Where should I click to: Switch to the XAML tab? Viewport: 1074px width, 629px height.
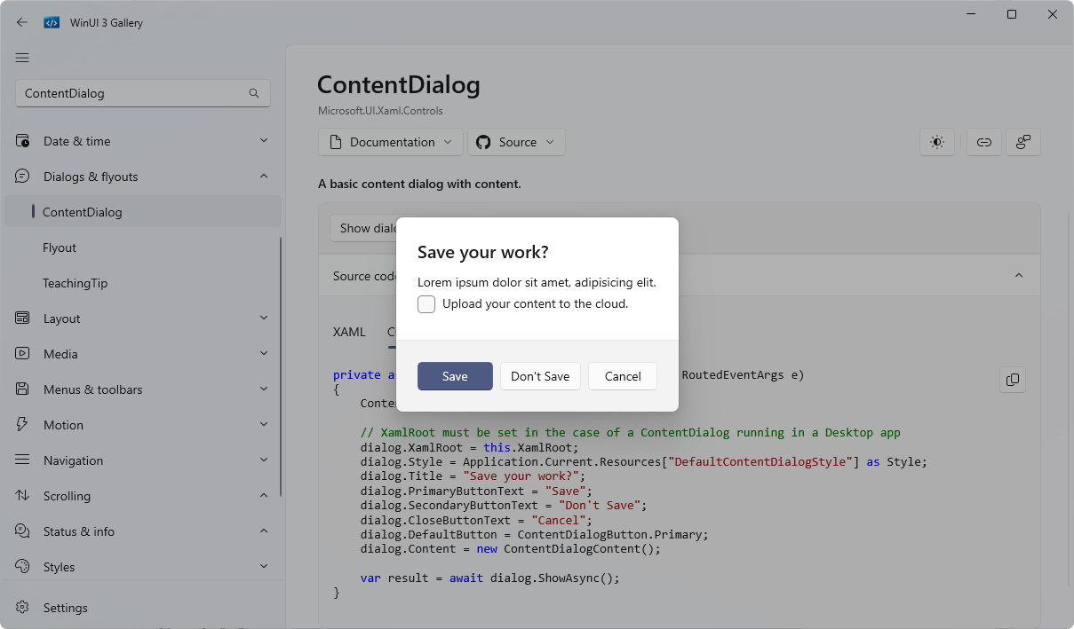(x=349, y=332)
